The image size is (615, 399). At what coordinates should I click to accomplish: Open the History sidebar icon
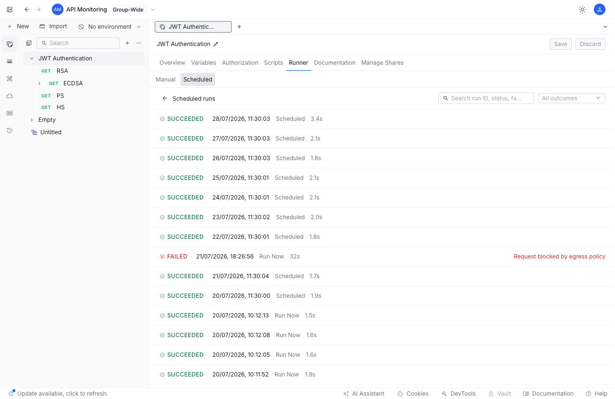coord(10,130)
